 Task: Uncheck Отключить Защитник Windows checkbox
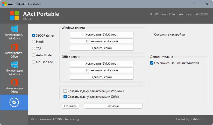152,63
